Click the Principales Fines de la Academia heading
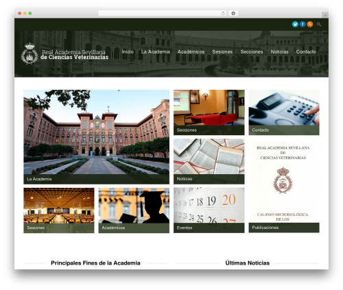 pyautogui.click(x=95, y=263)
